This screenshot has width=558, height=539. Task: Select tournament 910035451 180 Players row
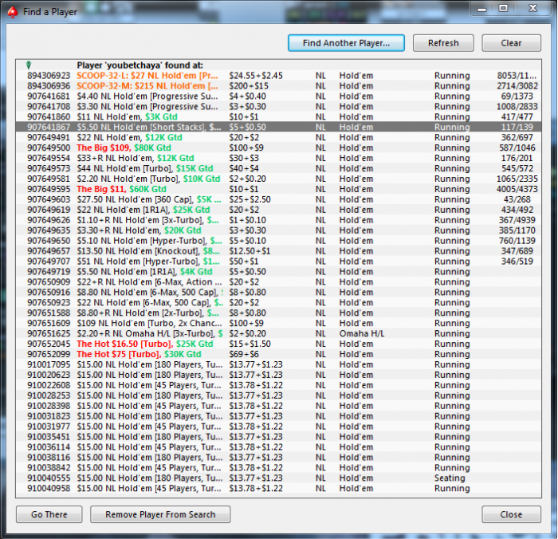279,437
